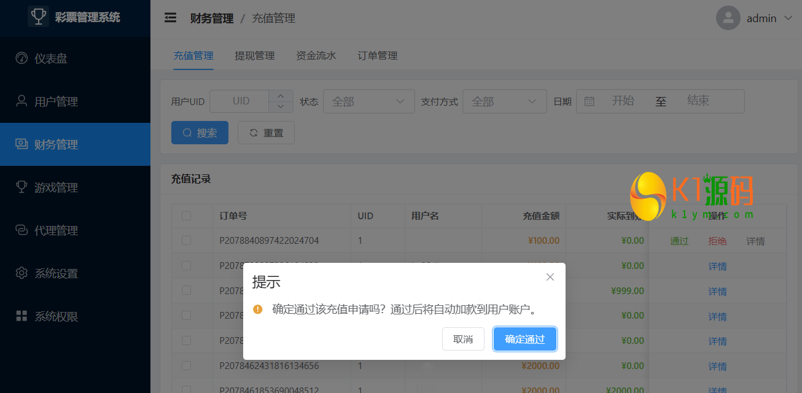Decrease UID with down stepper arrow

click(281, 107)
